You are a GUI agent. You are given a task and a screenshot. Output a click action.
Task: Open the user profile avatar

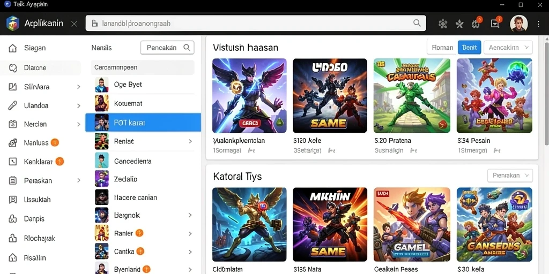(x=518, y=24)
